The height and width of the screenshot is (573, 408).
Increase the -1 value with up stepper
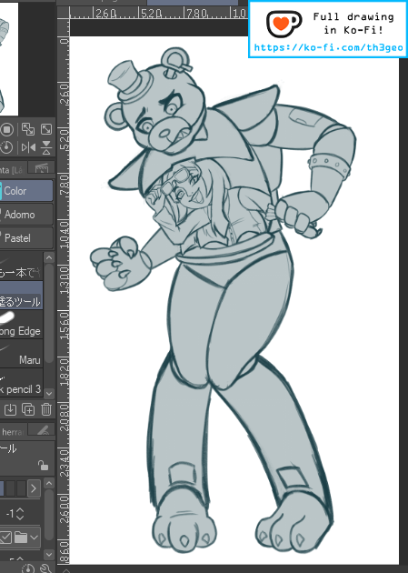pos(20,510)
